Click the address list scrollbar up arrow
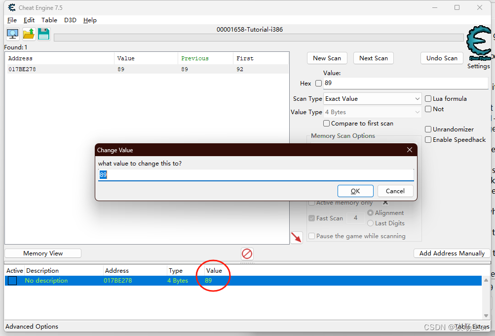495x336 pixels. coord(486,280)
